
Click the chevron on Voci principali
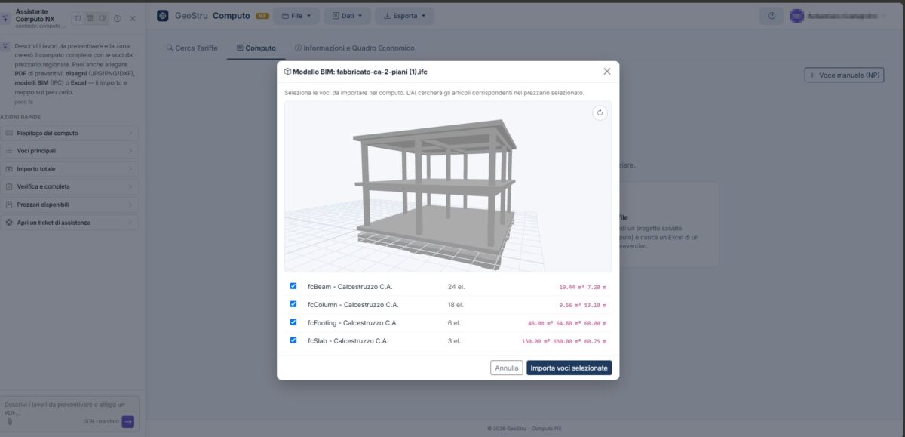pos(130,151)
